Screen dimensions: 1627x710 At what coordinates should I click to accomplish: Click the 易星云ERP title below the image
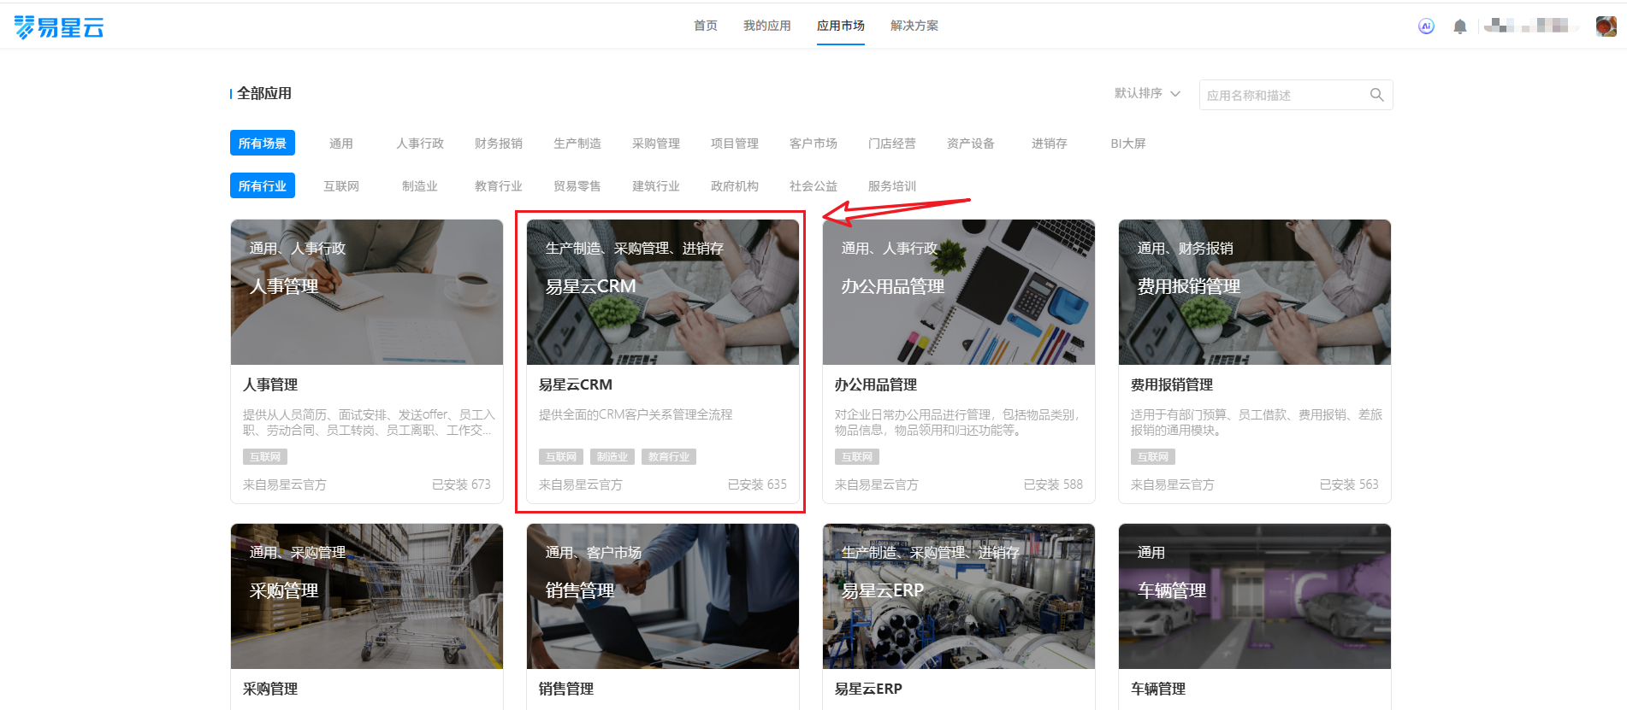(868, 689)
